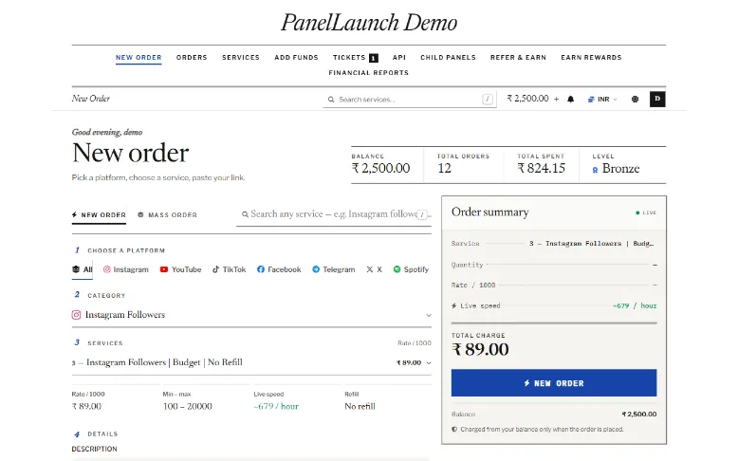The width and height of the screenshot is (738, 461).
Task: Click the Total Orders value 12
Action: click(x=444, y=168)
